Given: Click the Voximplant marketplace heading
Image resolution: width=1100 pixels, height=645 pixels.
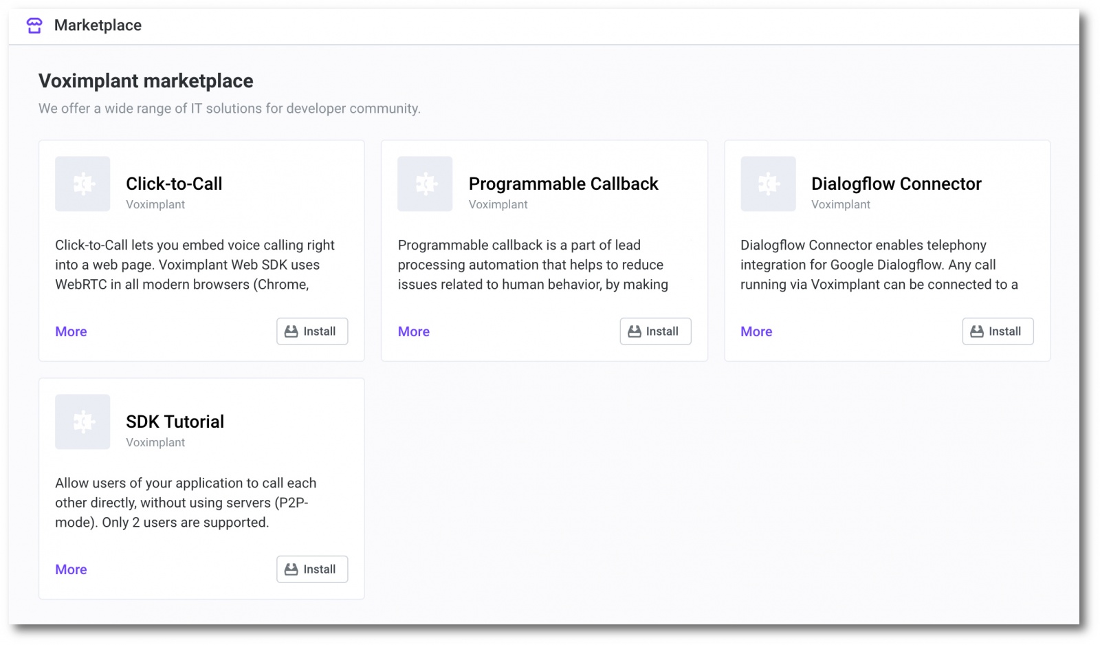Looking at the screenshot, I should tap(146, 81).
